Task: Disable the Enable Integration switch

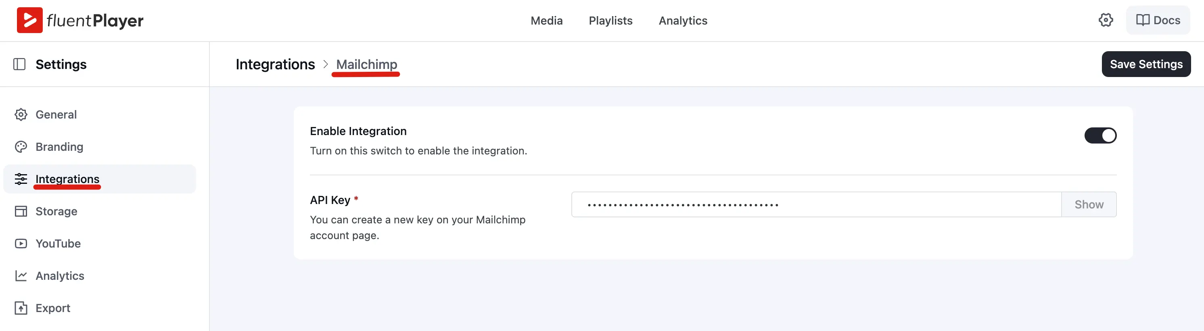Action: point(1100,135)
